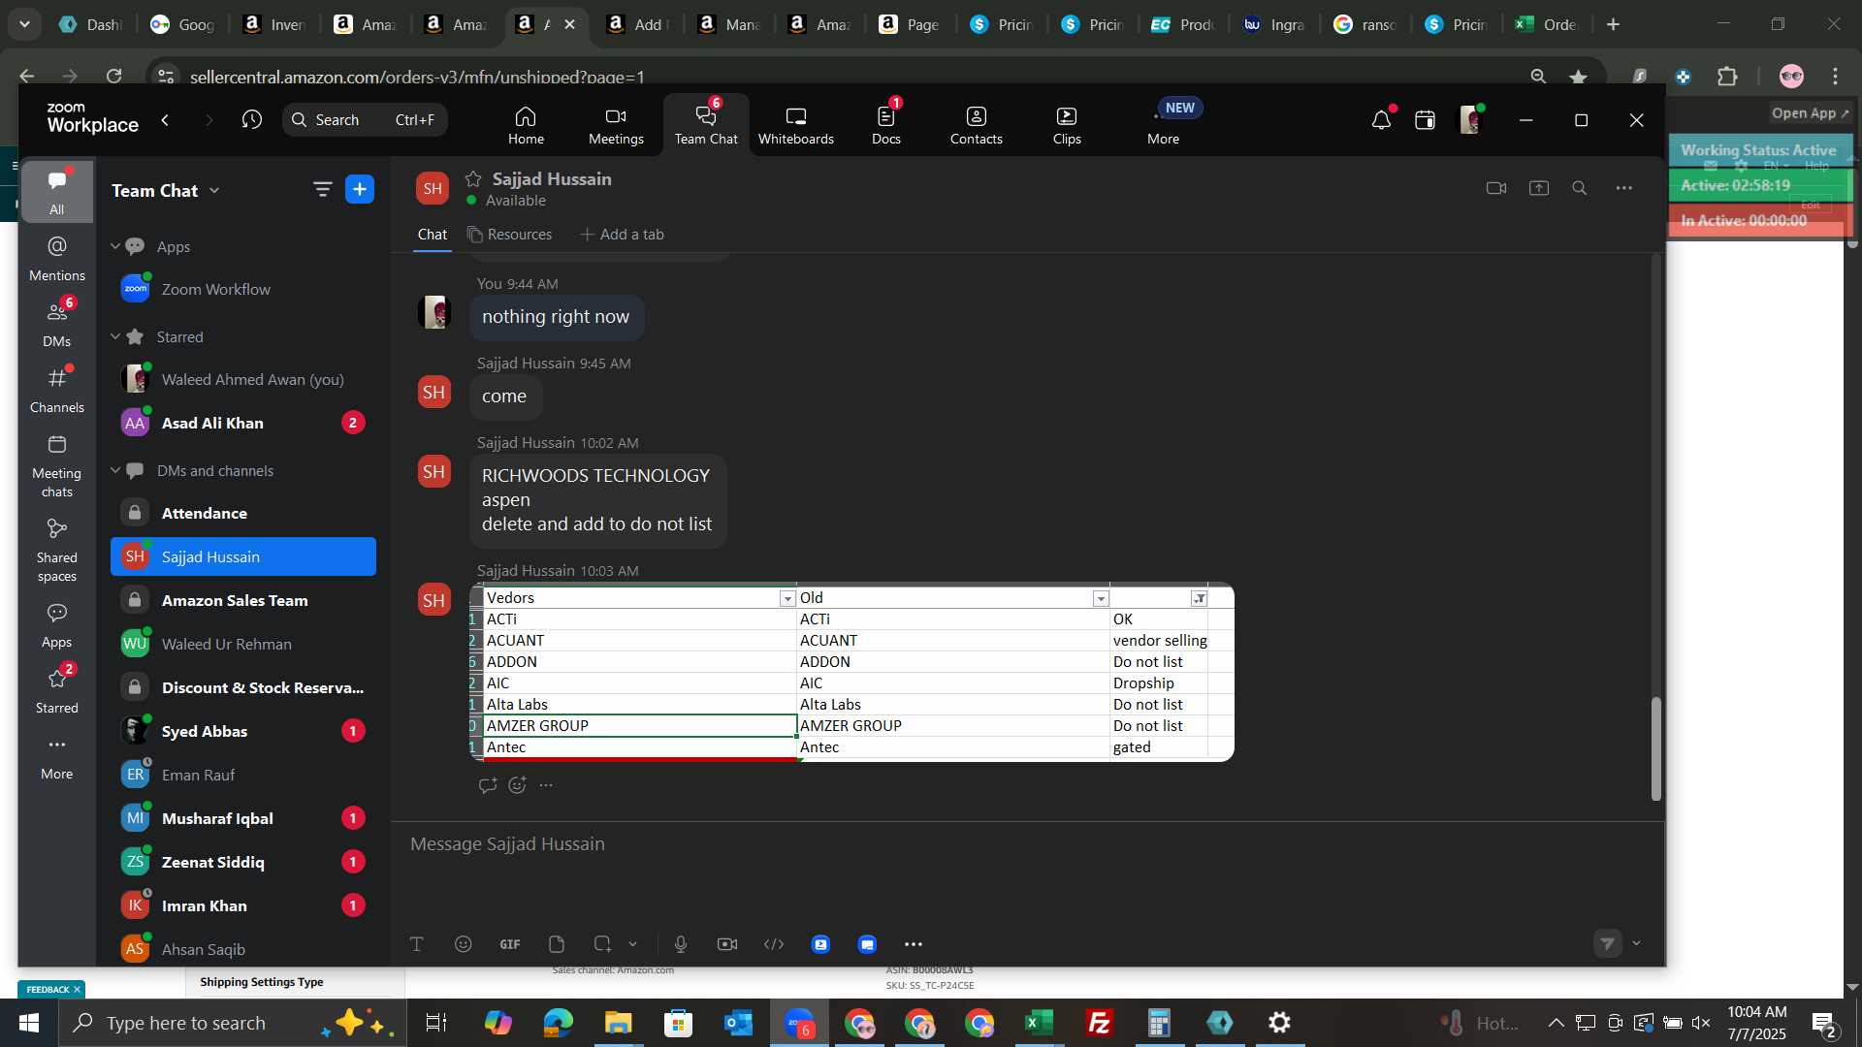Click Message Sajjad Hussain input field

click(1028, 844)
